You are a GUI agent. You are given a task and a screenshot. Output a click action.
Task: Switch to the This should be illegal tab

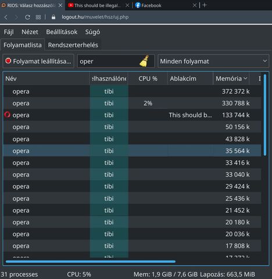(98, 5)
